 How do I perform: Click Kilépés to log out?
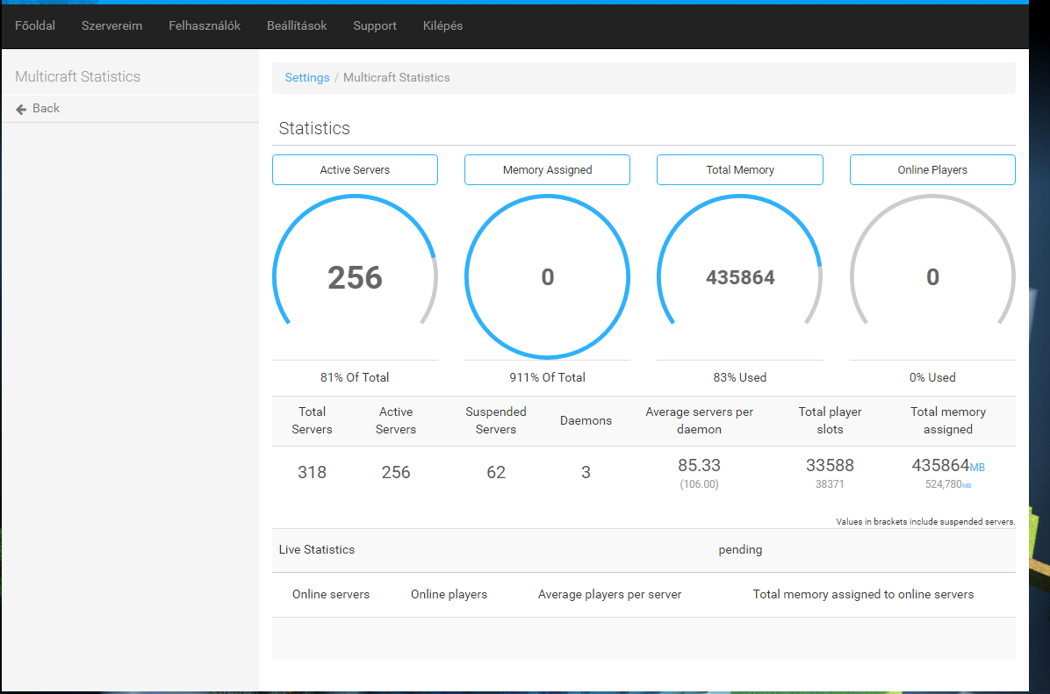[442, 25]
